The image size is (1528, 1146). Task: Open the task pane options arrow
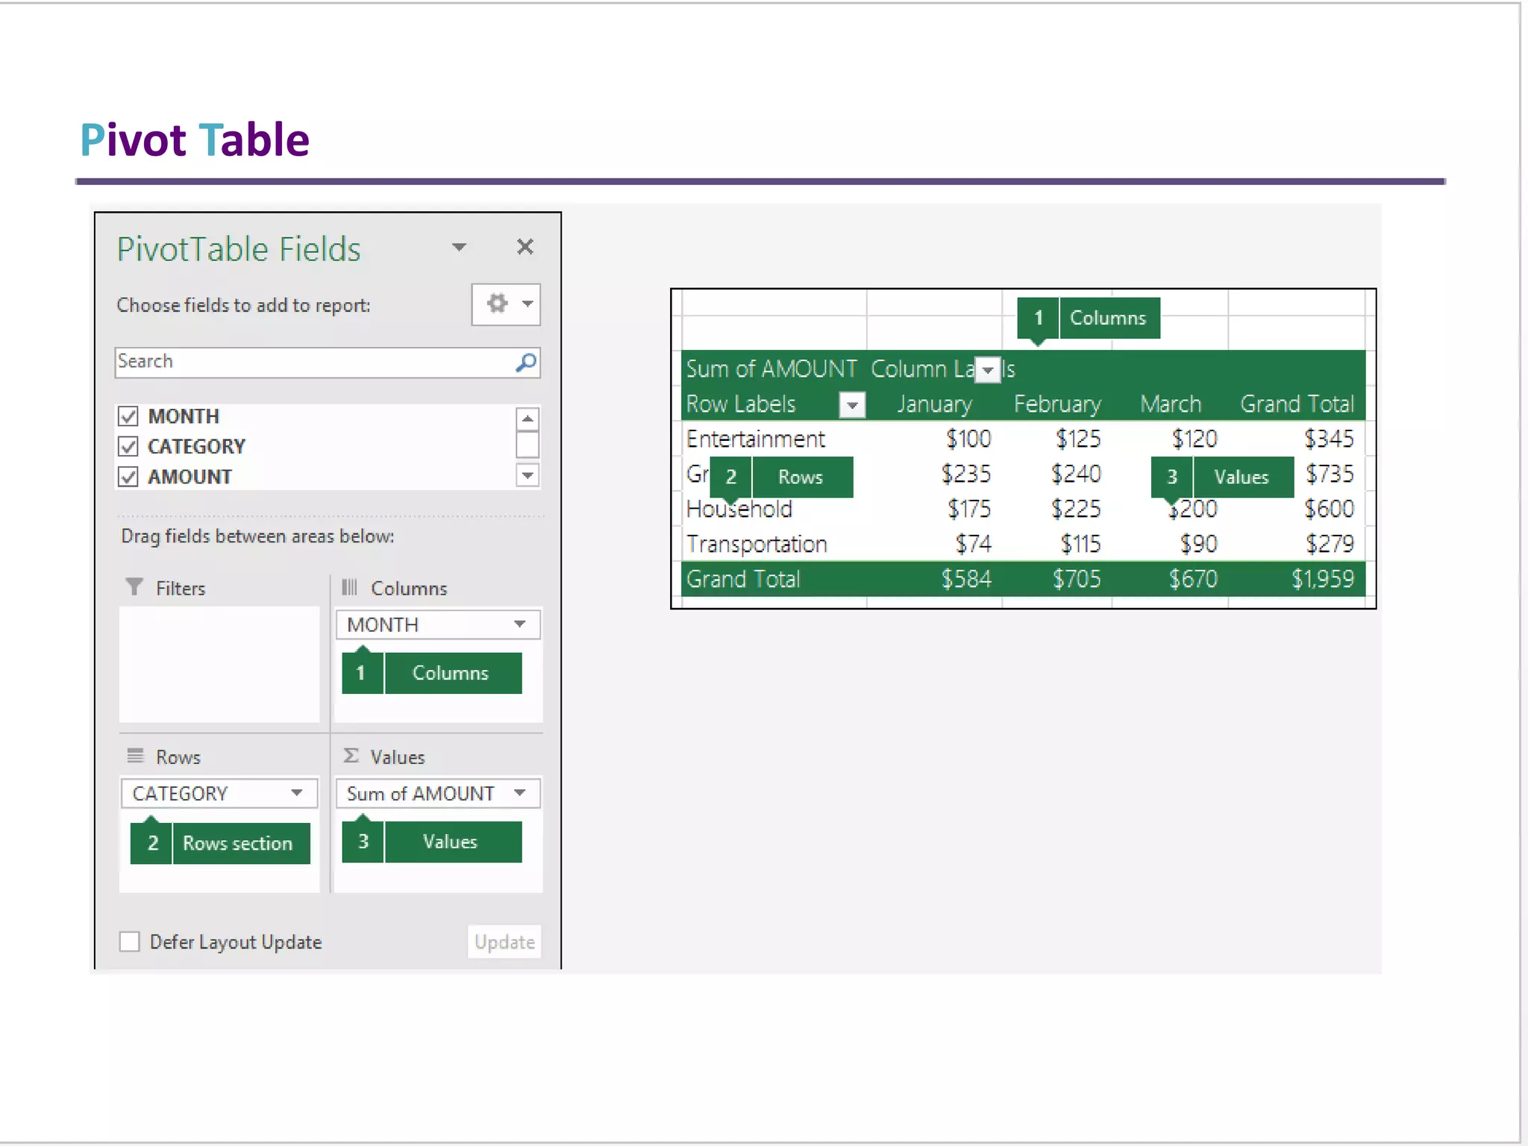[460, 247]
